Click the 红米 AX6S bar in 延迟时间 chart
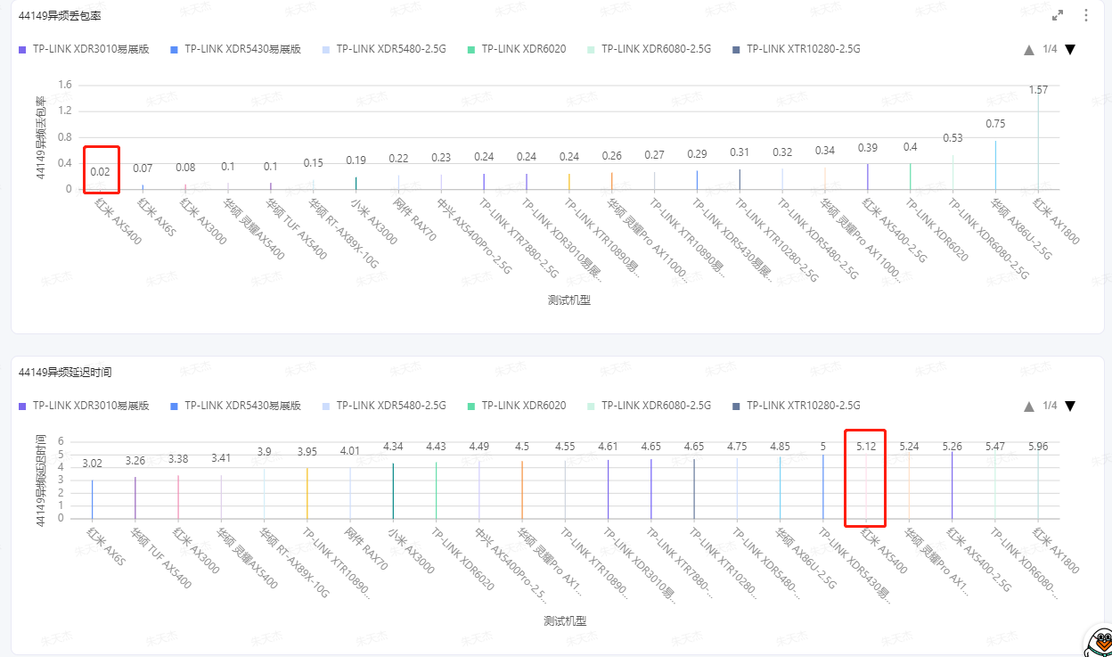Image resolution: width=1112 pixels, height=657 pixels. [92, 499]
